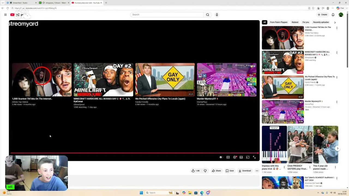Open the browser profile icon
The height and width of the screenshot is (196, 349).
(328, 8)
